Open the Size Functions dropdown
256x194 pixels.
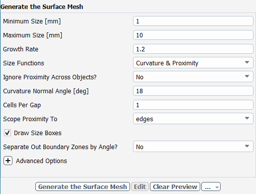193,63
